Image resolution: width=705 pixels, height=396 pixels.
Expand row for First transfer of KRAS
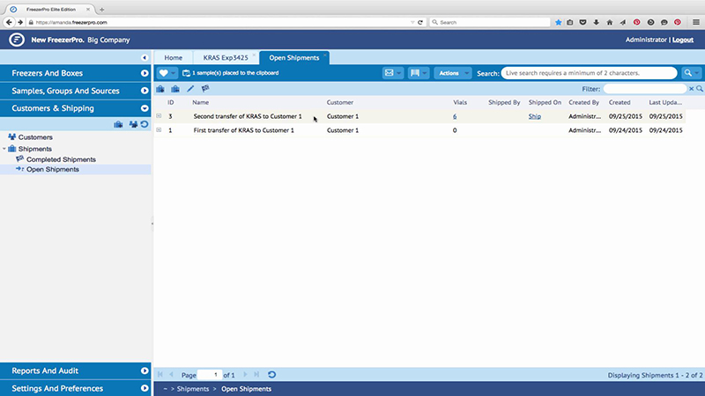[x=159, y=130]
